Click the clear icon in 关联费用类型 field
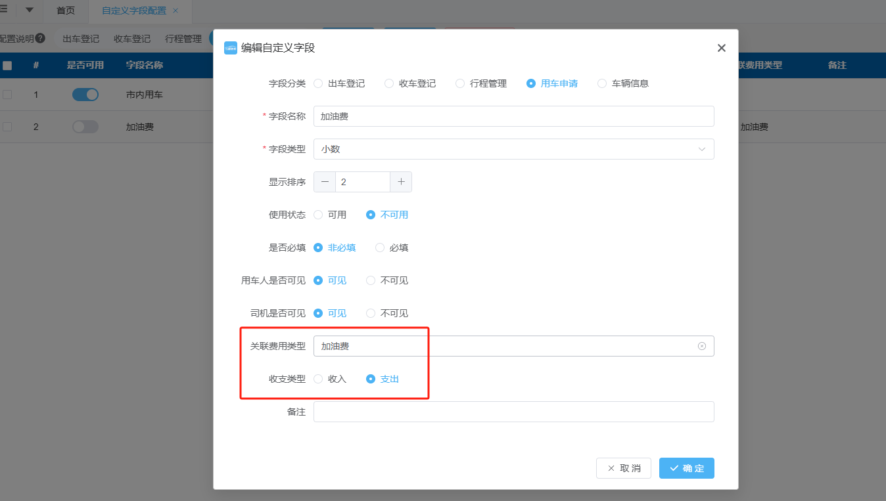Viewport: 886px width, 501px height. pyautogui.click(x=701, y=346)
